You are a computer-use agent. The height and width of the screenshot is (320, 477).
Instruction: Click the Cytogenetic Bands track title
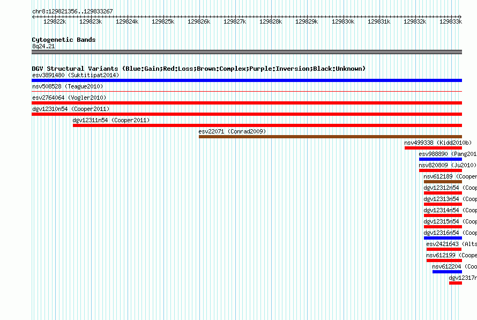click(x=64, y=40)
